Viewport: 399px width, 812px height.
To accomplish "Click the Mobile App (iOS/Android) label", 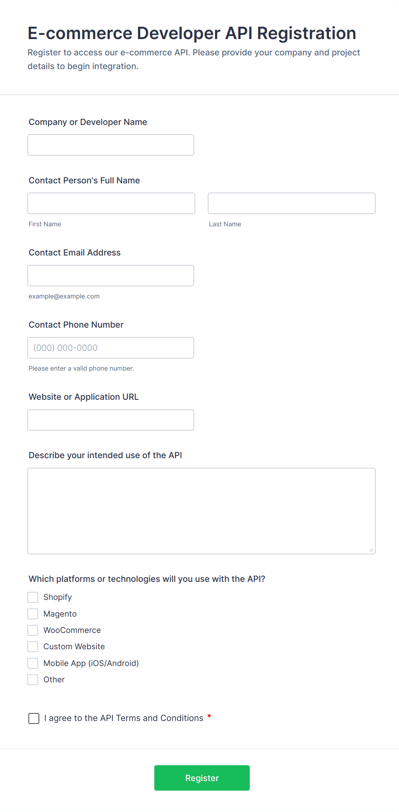I will point(91,663).
